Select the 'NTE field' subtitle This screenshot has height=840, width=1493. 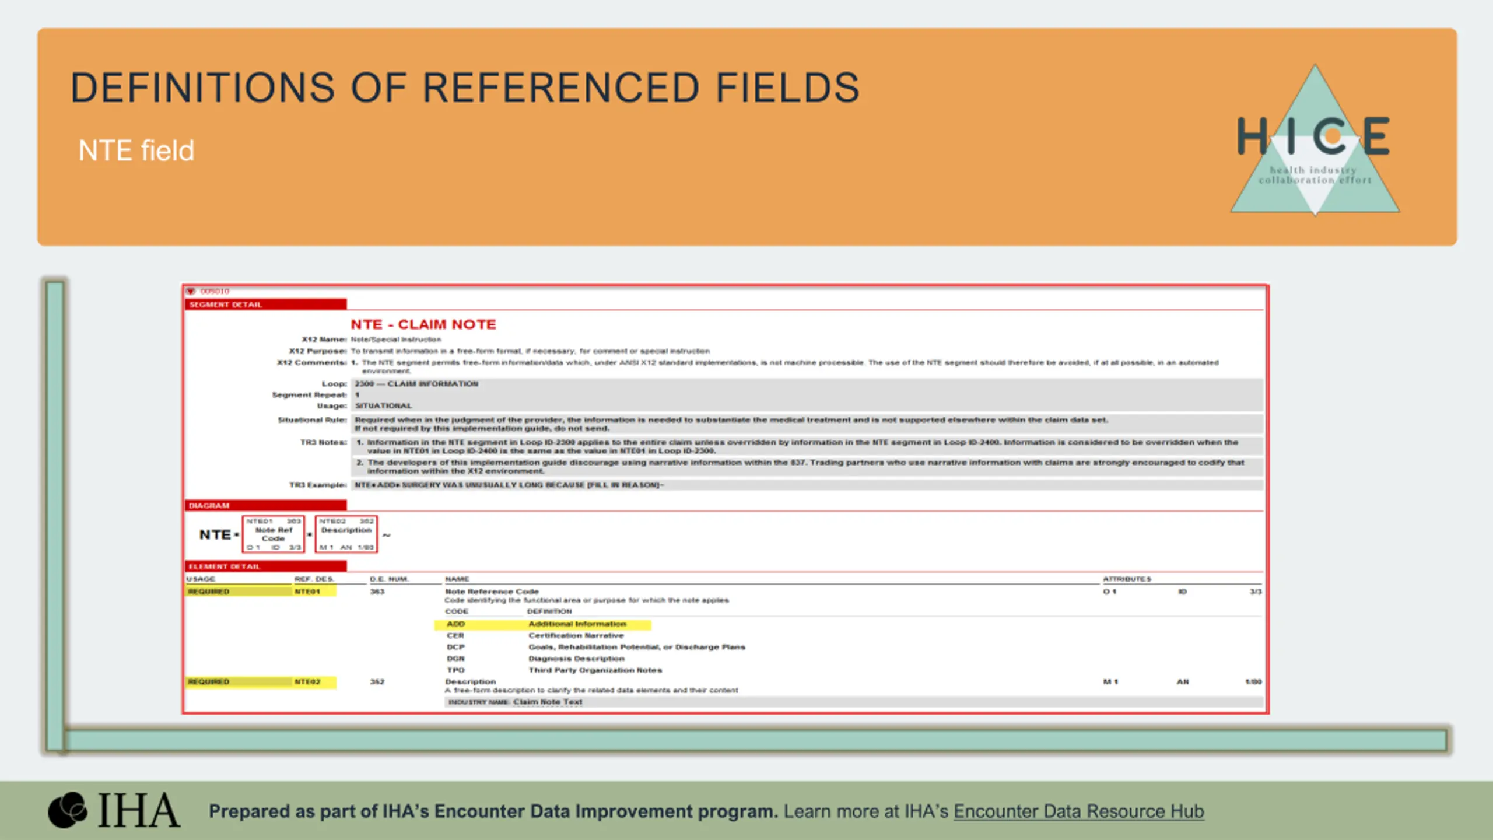tap(136, 150)
